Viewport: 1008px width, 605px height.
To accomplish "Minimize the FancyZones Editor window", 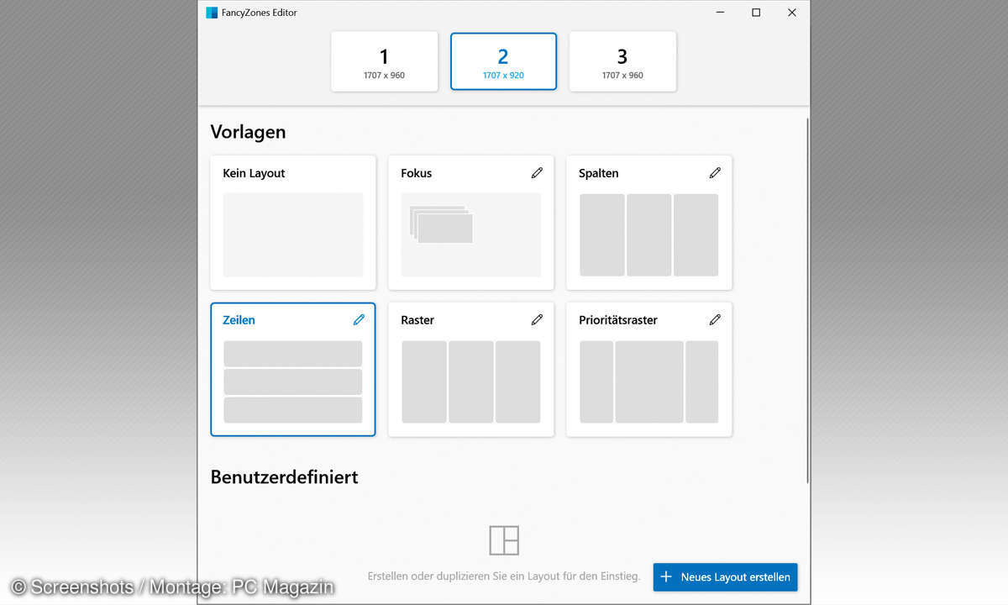I will [721, 13].
